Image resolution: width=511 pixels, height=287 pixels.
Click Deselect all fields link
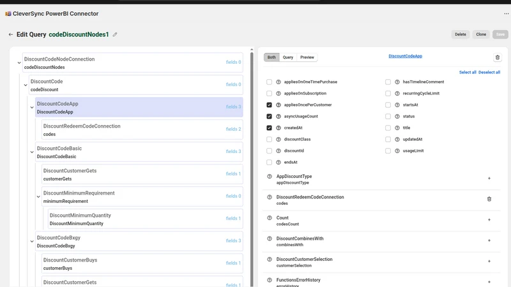(489, 72)
